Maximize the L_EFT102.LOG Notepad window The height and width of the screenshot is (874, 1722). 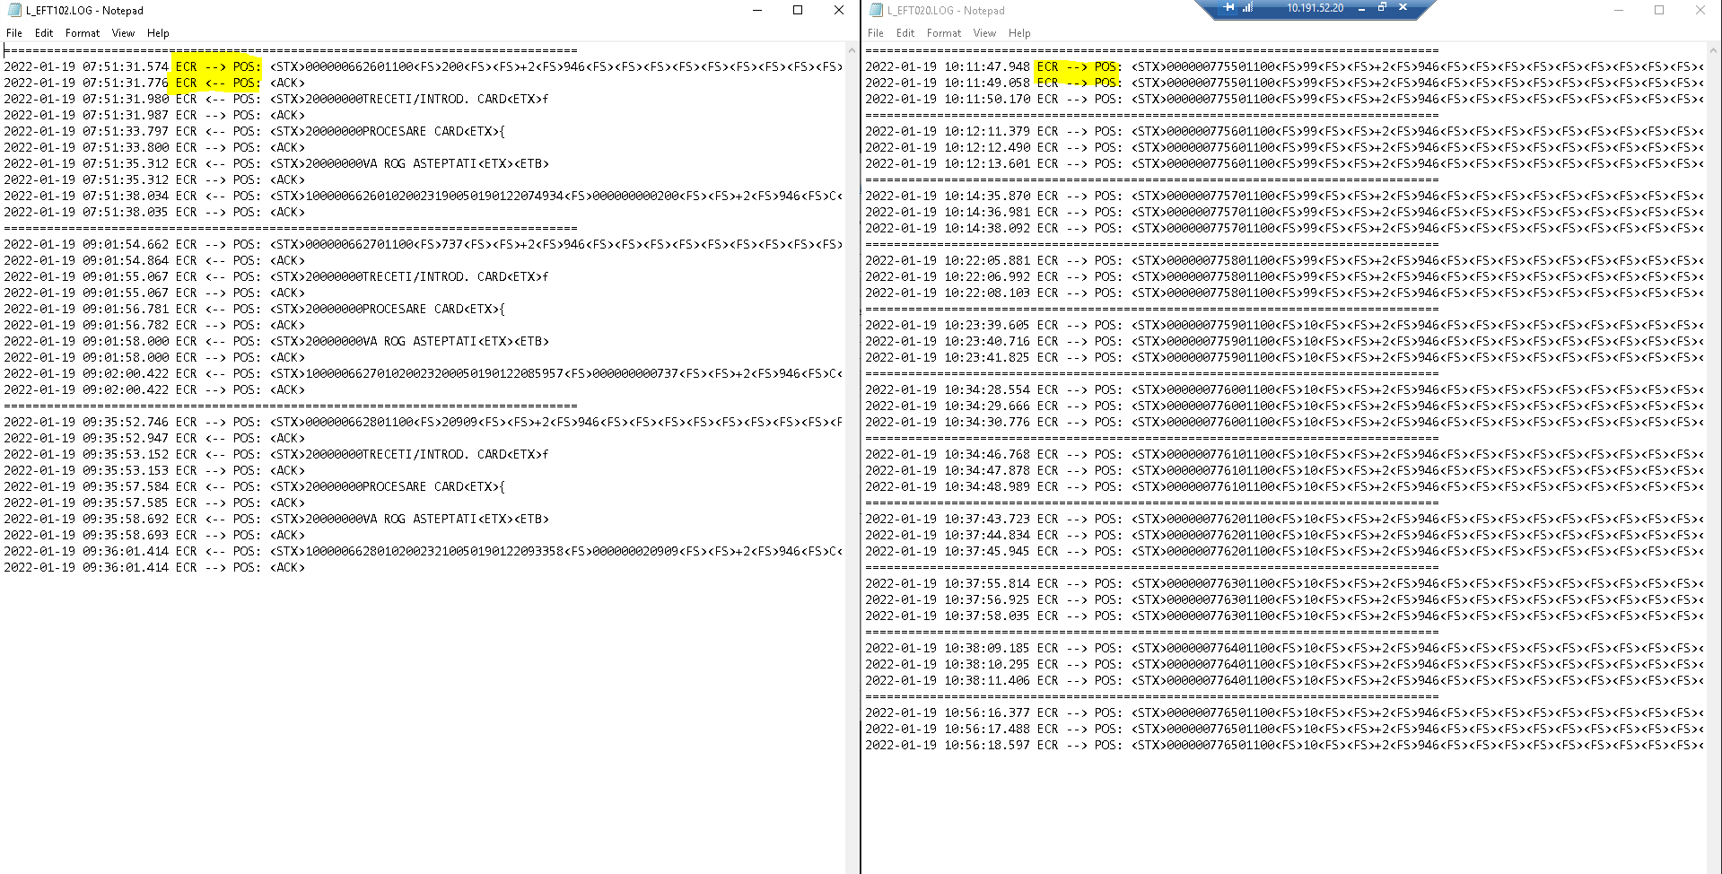[x=798, y=11]
